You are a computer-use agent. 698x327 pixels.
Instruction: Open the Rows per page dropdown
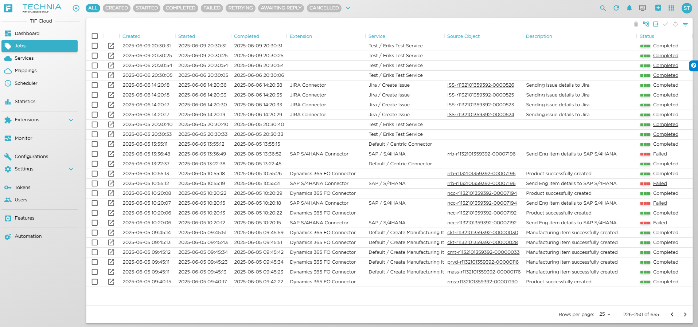(605, 314)
